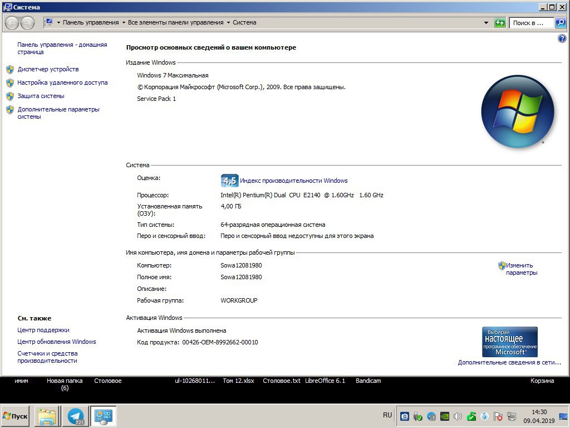
Task: Click the blue round tray icon with number
Action: click(x=431, y=416)
